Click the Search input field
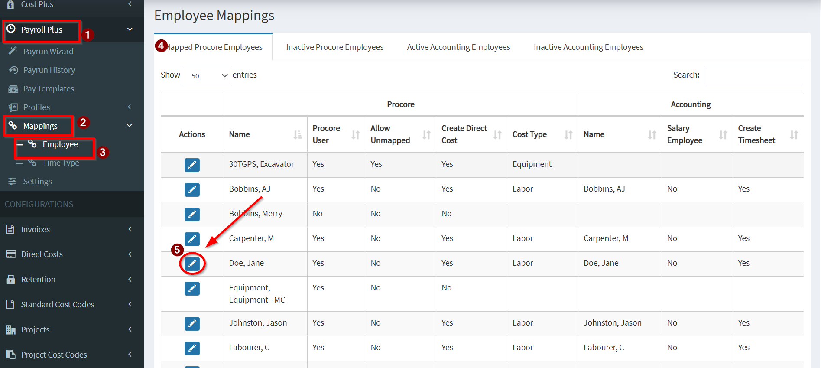The image size is (821, 368). coord(753,75)
